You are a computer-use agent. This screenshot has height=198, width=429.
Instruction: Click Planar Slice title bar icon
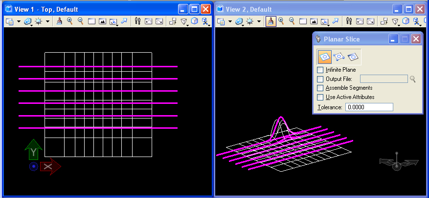tap(318, 39)
